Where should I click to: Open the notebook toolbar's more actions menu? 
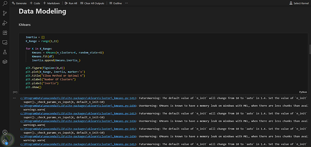(126, 3)
